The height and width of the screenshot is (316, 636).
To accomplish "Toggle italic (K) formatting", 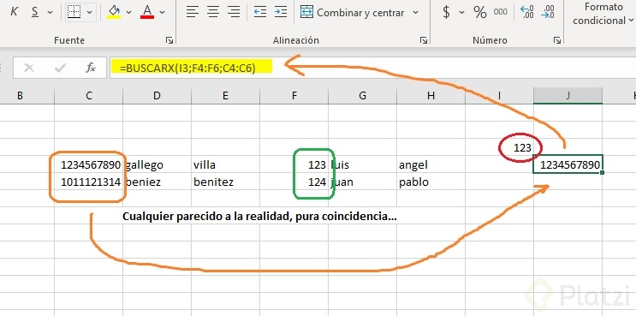I will (14, 12).
